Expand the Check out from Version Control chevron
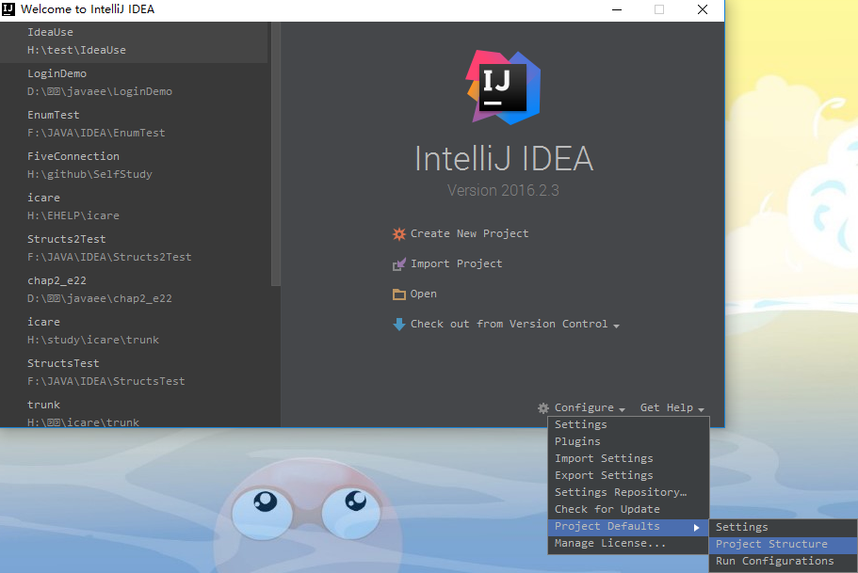This screenshot has width=858, height=573. pyautogui.click(x=616, y=325)
